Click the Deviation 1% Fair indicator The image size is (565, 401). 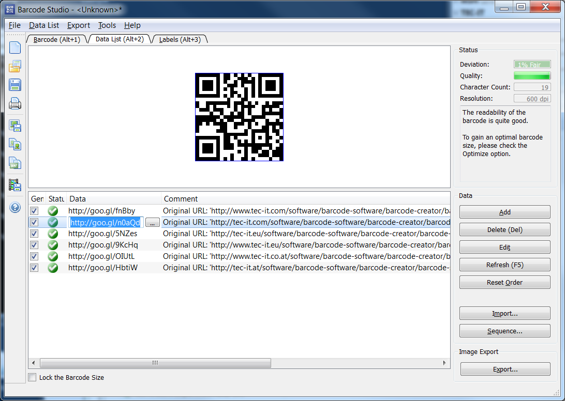(532, 65)
